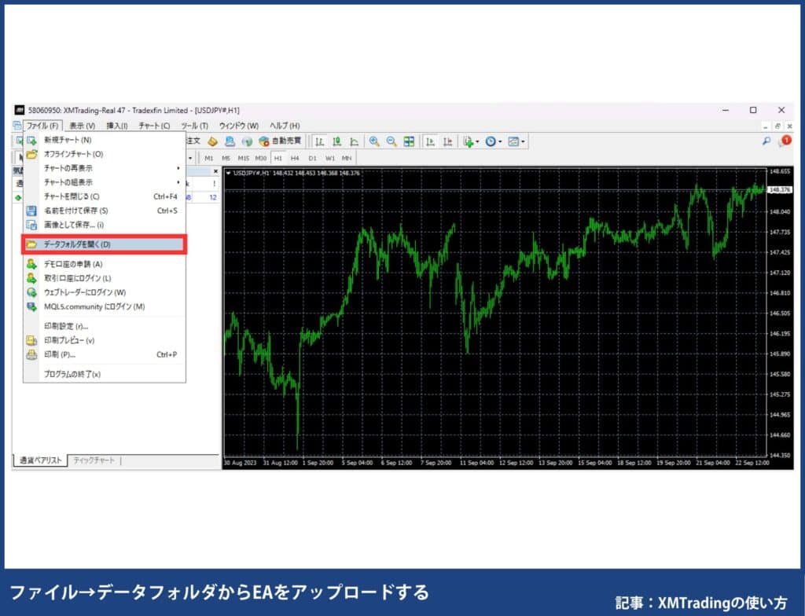Viewport: 805px width, 616px height.
Task: Click データフォルダを開く (D)
Action: 105,244
